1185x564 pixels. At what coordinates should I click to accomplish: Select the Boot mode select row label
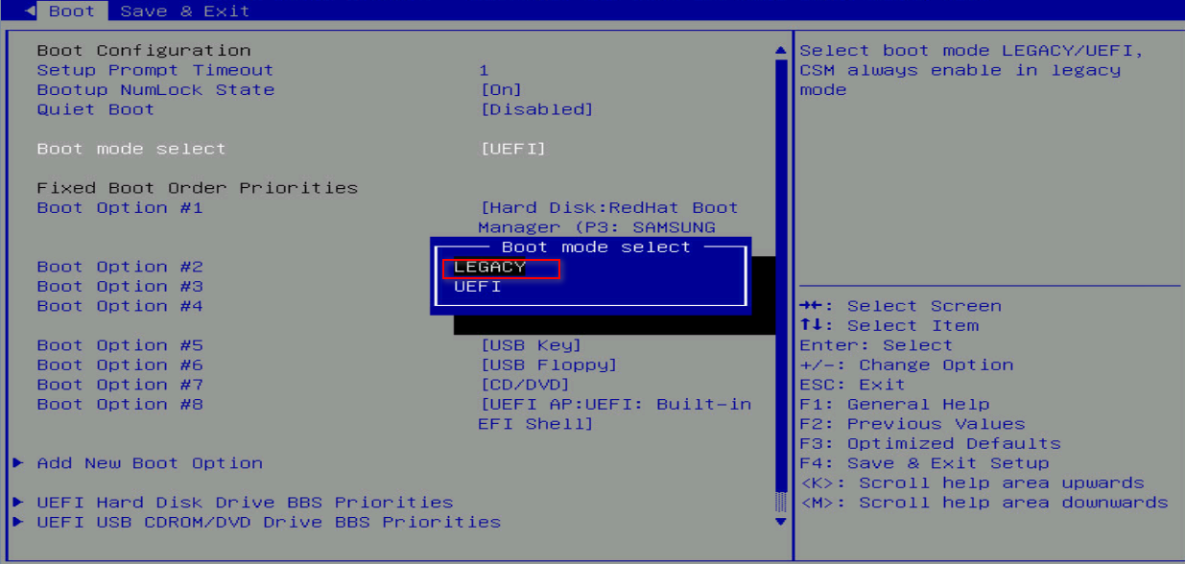(x=131, y=149)
